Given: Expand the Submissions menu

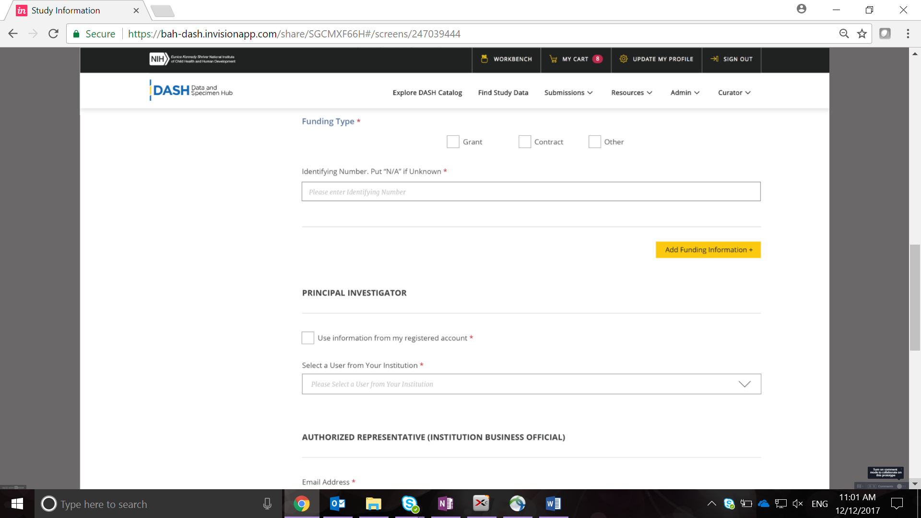Looking at the screenshot, I should pos(568,93).
